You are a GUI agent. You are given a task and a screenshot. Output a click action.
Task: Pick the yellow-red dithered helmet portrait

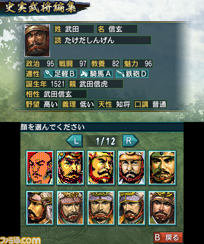[x=101, y=168]
